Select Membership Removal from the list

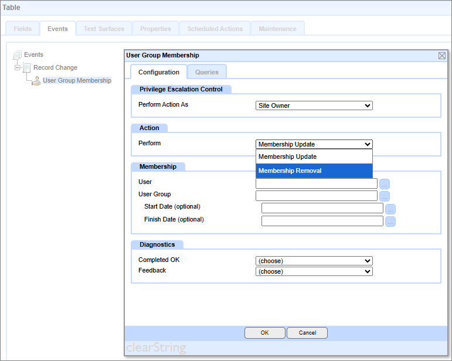tap(314, 171)
